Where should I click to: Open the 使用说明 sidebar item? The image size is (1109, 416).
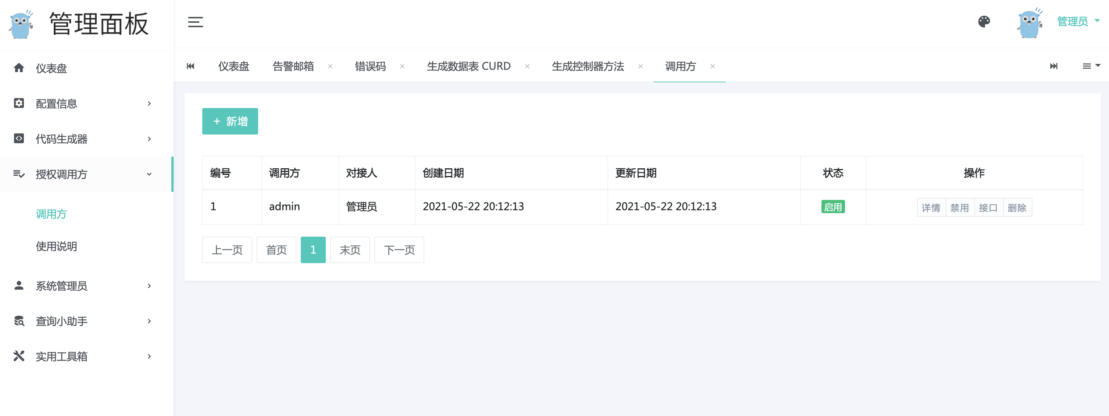56,247
